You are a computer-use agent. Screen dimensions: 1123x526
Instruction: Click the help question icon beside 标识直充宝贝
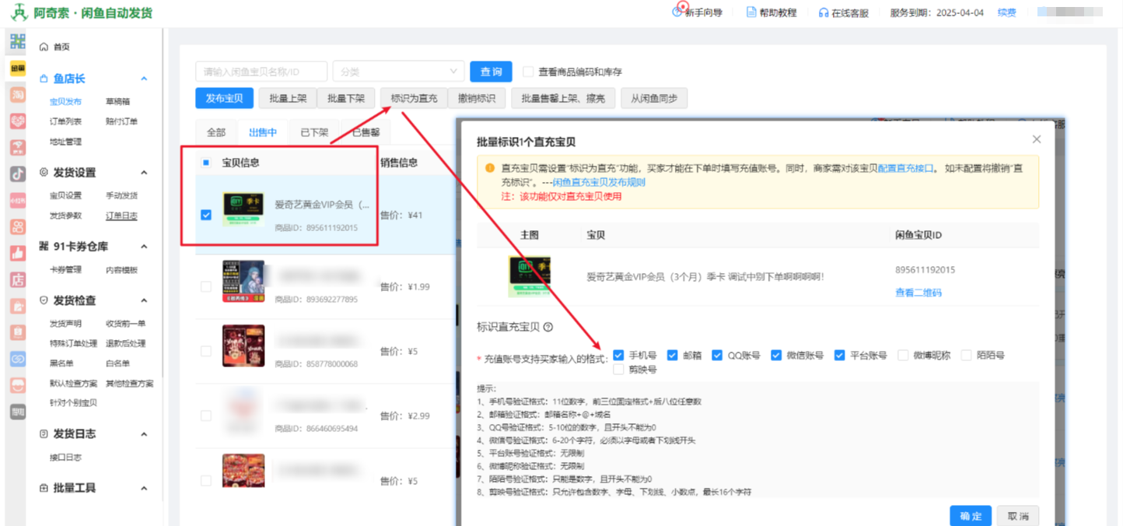coord(548,328)
